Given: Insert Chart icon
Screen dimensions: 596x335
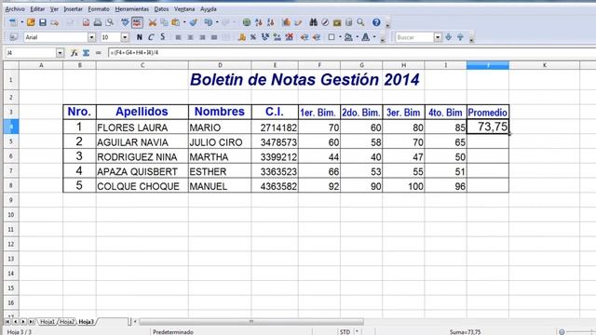Looking at the screenshot, I should click(286, 22).
